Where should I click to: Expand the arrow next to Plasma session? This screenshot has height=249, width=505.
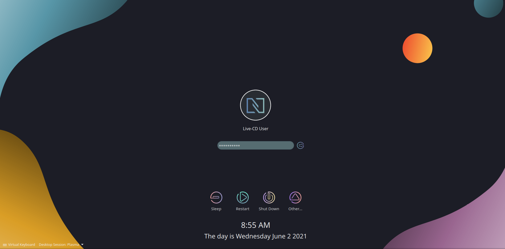(x=82, y=245)
